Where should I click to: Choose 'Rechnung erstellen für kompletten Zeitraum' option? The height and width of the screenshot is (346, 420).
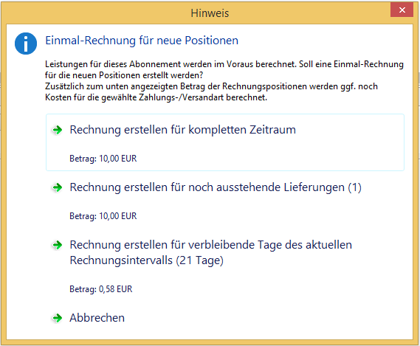225,142
